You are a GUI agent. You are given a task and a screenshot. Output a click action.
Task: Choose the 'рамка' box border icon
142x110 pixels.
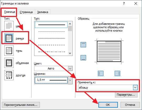(x=9, y=38)
